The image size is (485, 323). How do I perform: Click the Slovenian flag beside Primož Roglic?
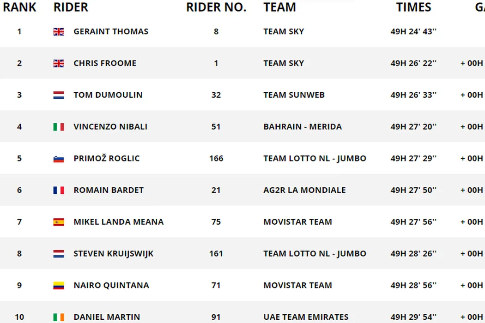[59, 159]
